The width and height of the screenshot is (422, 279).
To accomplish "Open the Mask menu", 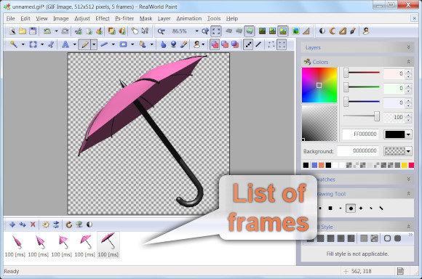I will (146, 19).
